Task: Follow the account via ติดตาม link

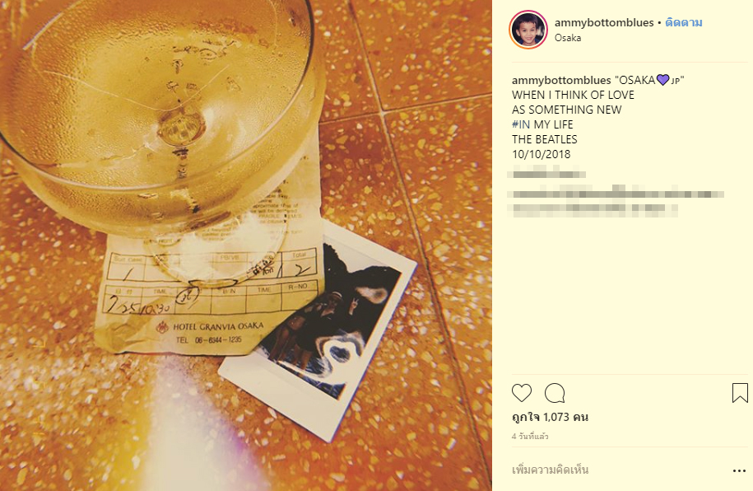Action: tap(683, 22)
